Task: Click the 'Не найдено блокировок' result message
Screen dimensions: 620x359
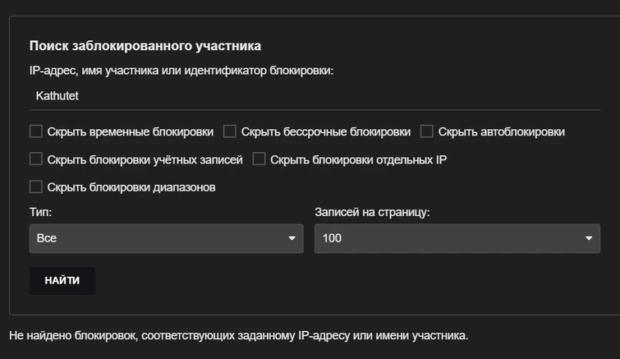Action: click(238, 336)
